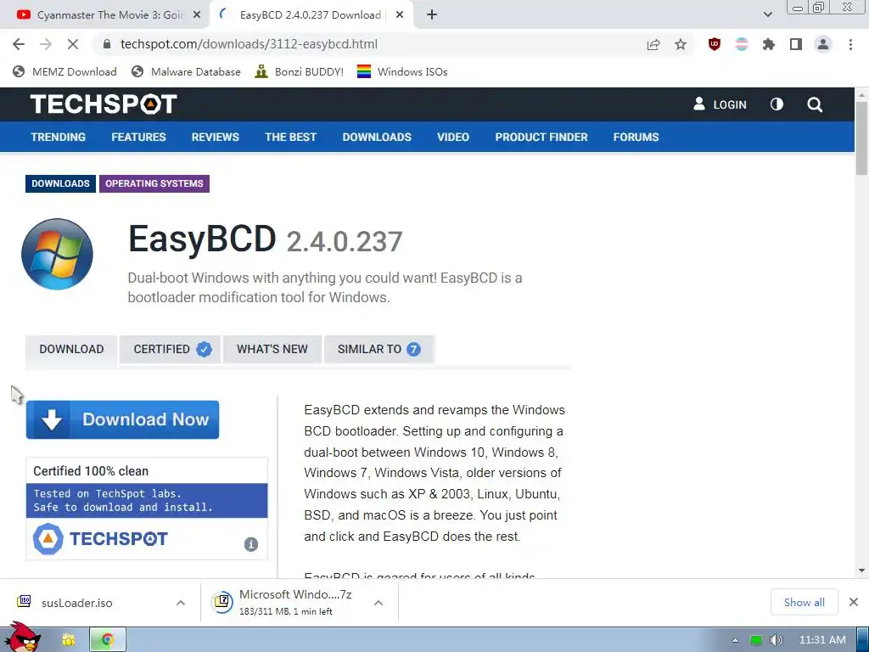This screenshot has width=869, height=652.
Task: Close the downloads bar
Action: click(x=854, y=602)
